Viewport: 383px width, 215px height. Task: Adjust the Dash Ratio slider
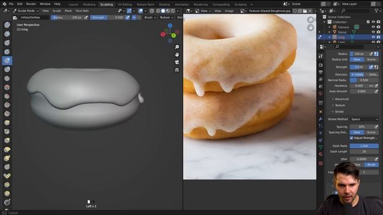tap(364, 146)
